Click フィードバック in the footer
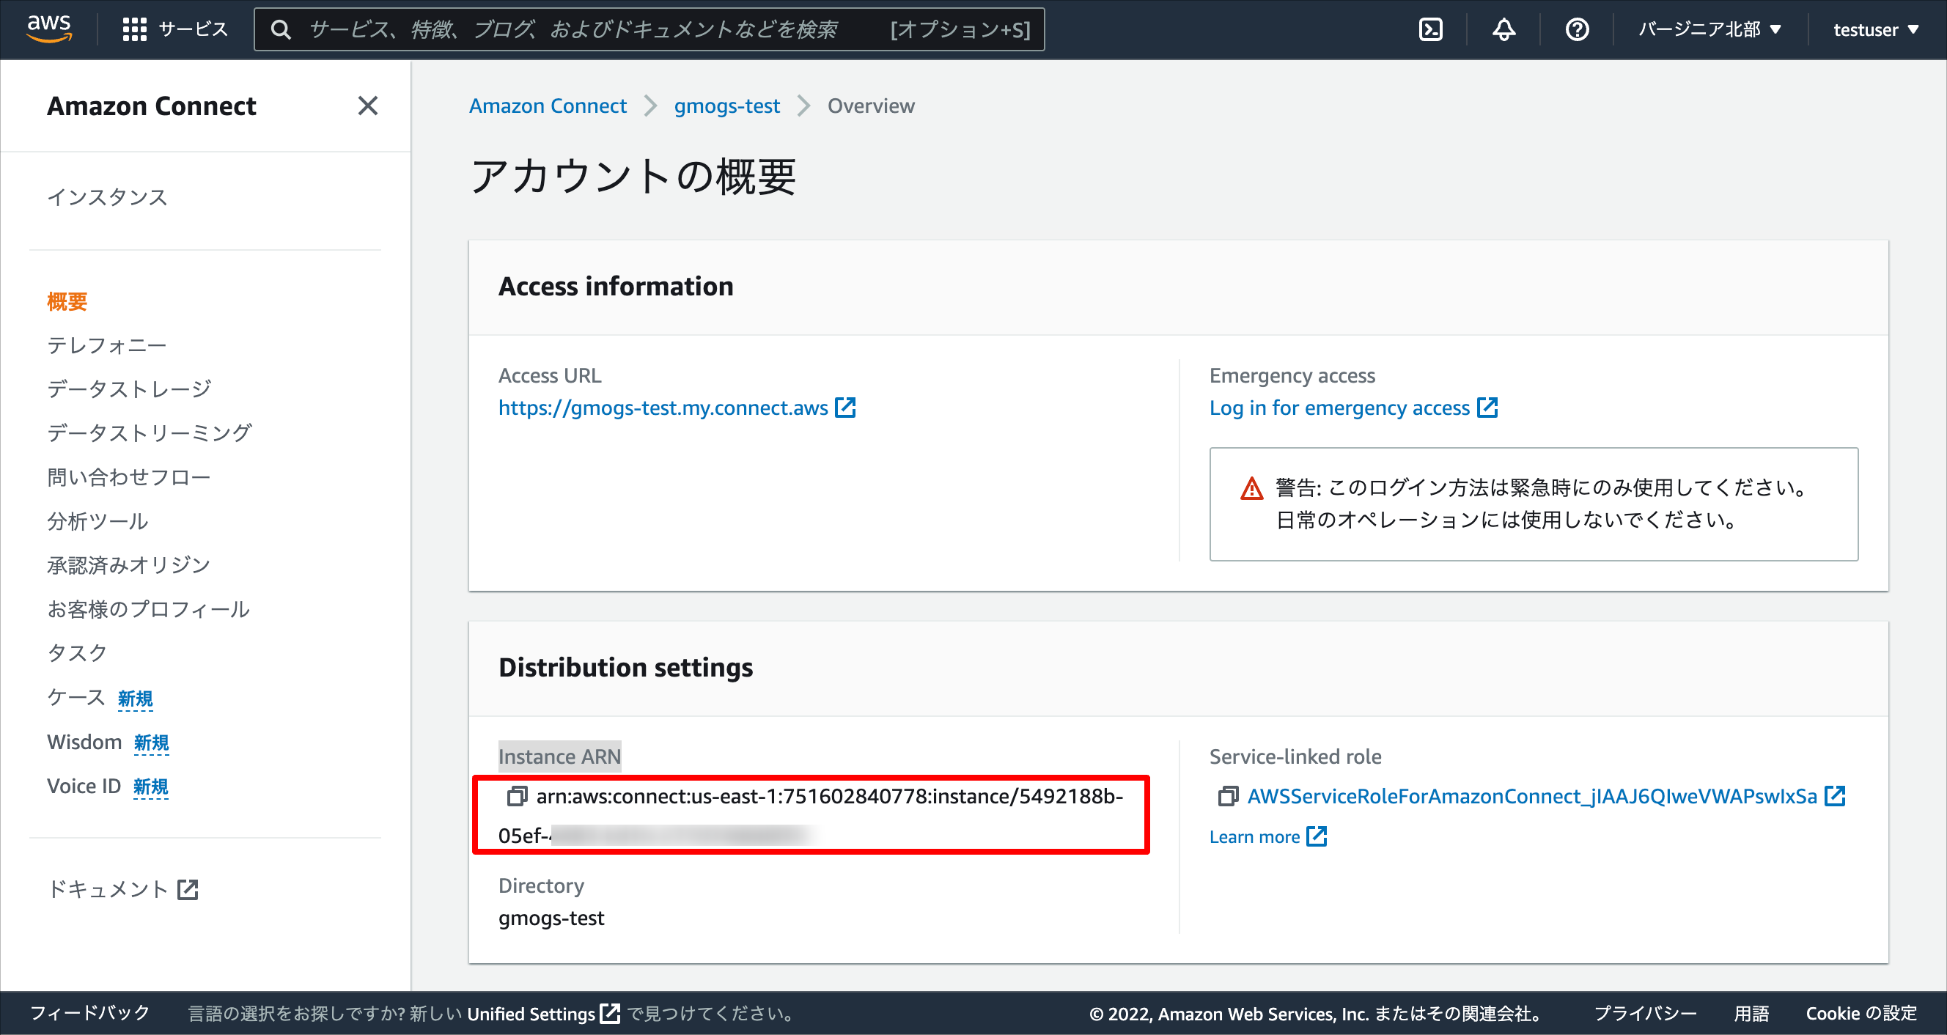 pyautogui.click(x=90, y=1013)
